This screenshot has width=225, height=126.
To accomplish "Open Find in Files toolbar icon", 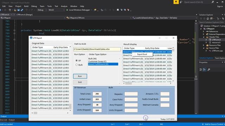I will click(95, 10).
